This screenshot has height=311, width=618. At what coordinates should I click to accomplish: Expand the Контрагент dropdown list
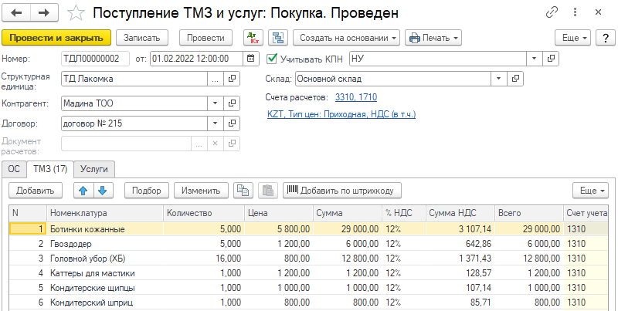[213, 103]
